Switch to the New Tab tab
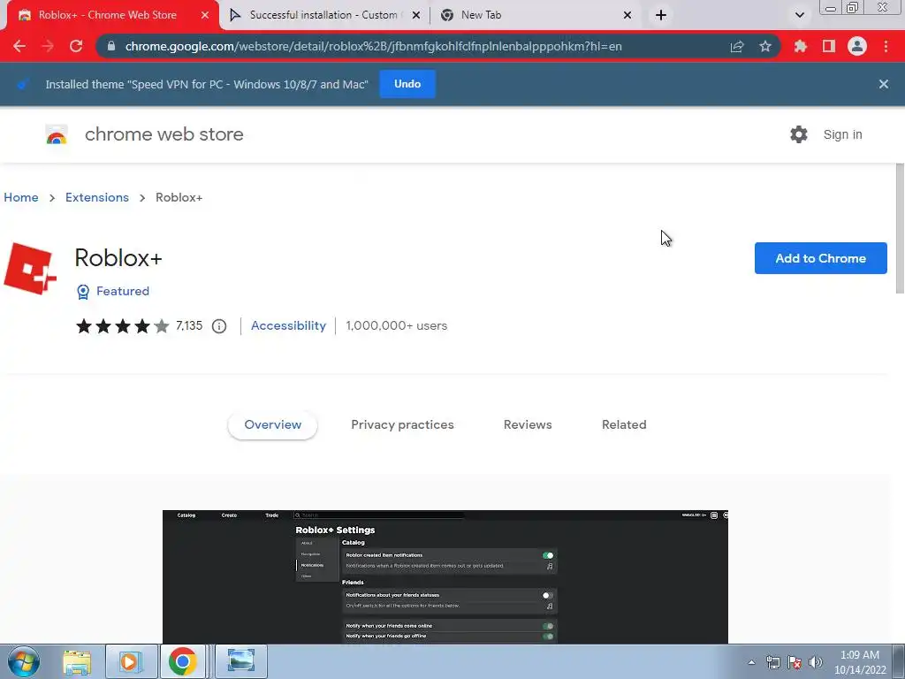 [x=536, y=16]
